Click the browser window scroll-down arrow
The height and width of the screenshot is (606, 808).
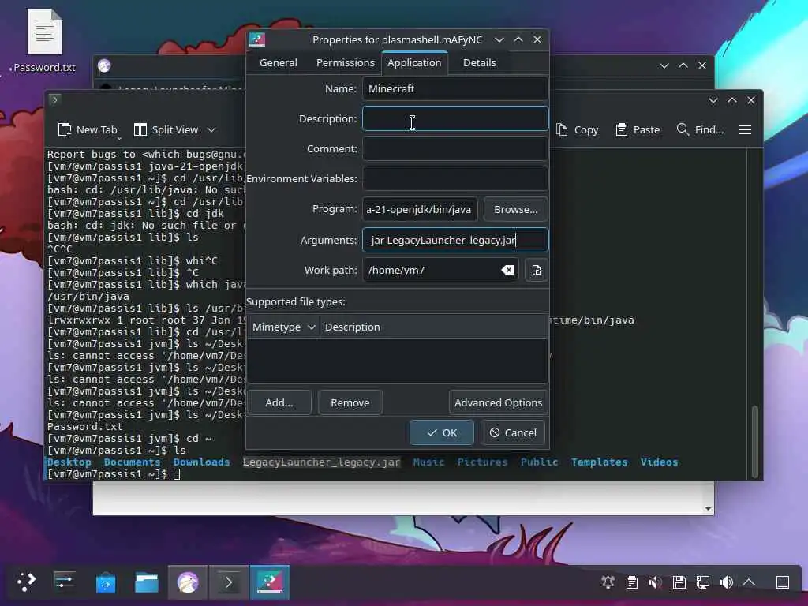click(x=708, y=509)
